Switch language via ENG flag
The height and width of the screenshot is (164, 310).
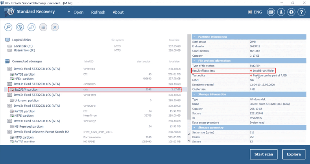(255, 12)
